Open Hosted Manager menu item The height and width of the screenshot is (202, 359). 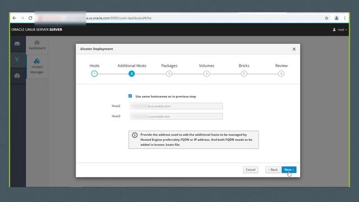tap(37, 66)
